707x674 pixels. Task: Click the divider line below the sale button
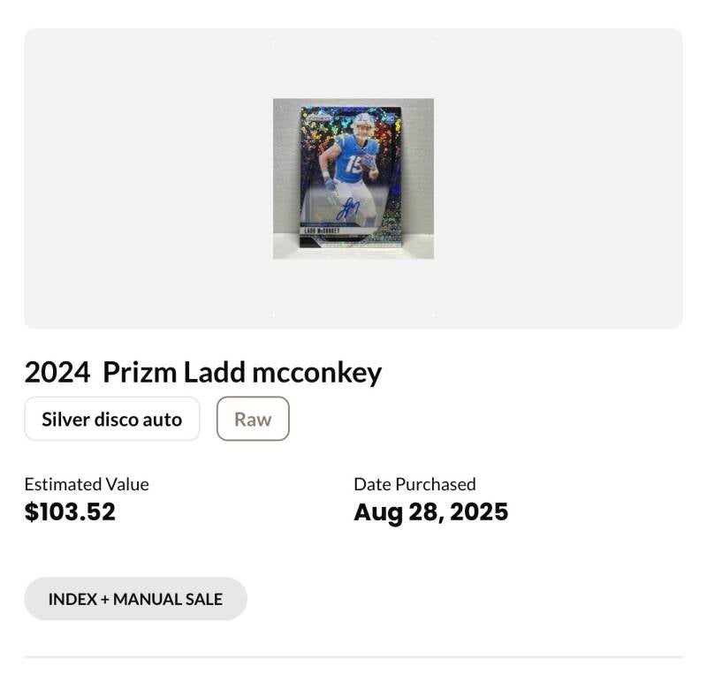click(x=353, y=656)
